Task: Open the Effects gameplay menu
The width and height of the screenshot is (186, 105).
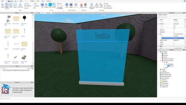Action: click(x=81, y=6)
